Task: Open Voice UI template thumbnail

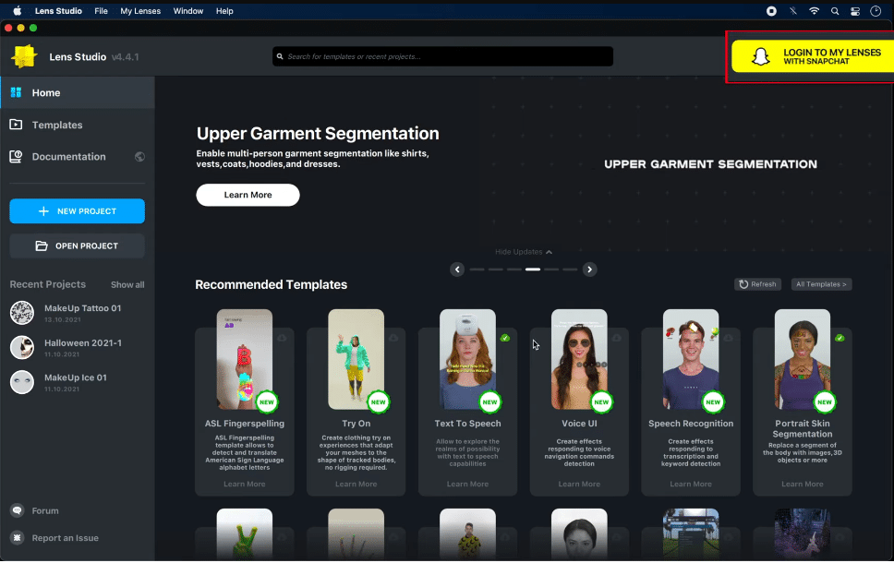Action: 579,359
